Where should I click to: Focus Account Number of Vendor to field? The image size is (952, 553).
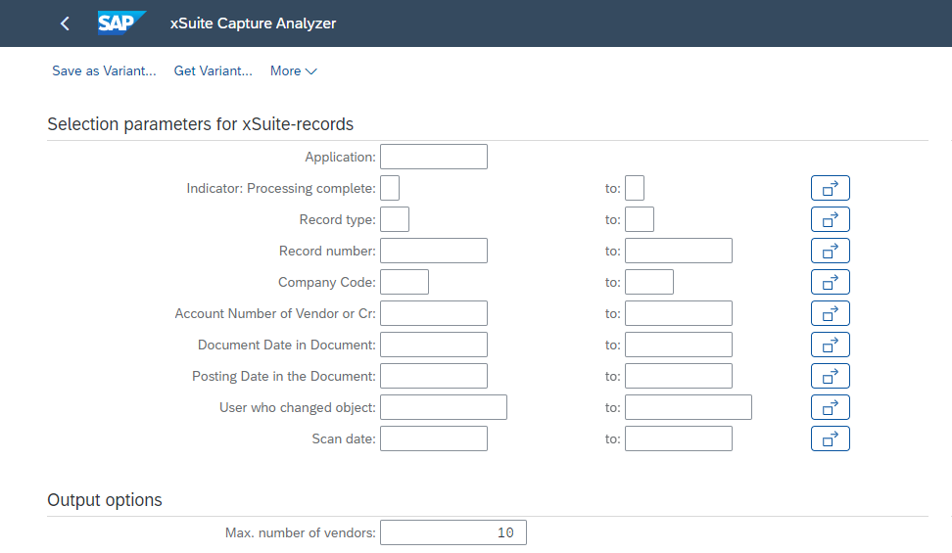[678, 313]
